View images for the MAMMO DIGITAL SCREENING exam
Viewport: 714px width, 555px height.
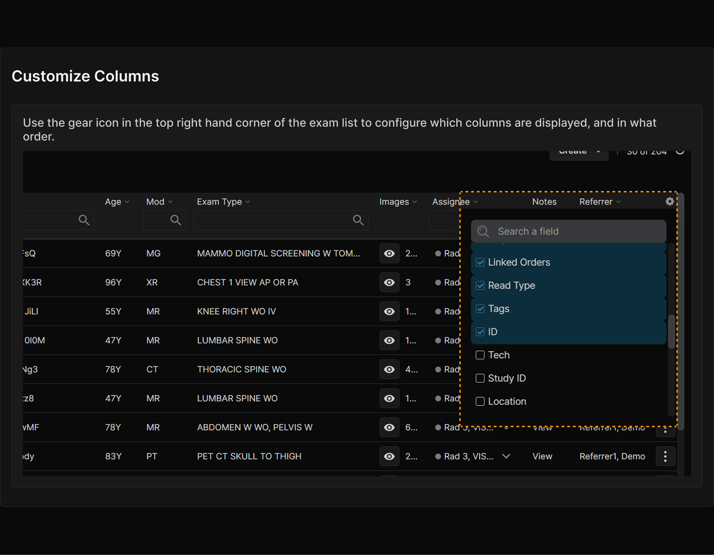(389, 253)
